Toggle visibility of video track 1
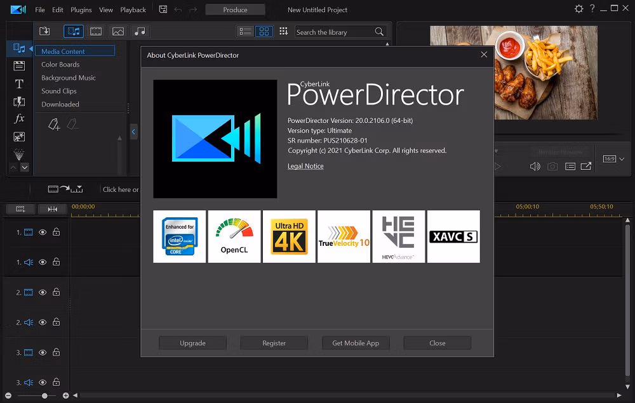 (43, 232)
